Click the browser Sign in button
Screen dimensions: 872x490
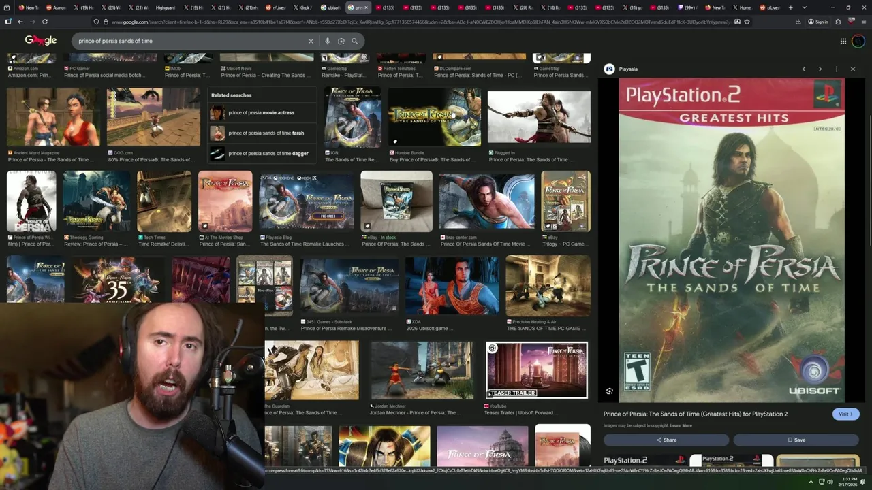tap(817, 22)
